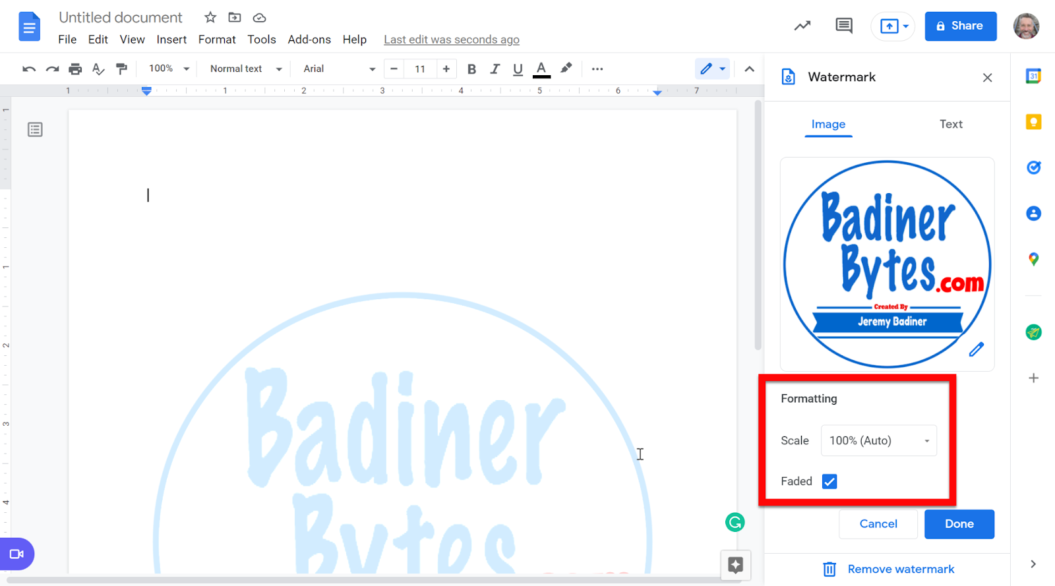1055x586 pixels.
Task: Open Google Keep side panel
Action: [x=1033, y=122]
